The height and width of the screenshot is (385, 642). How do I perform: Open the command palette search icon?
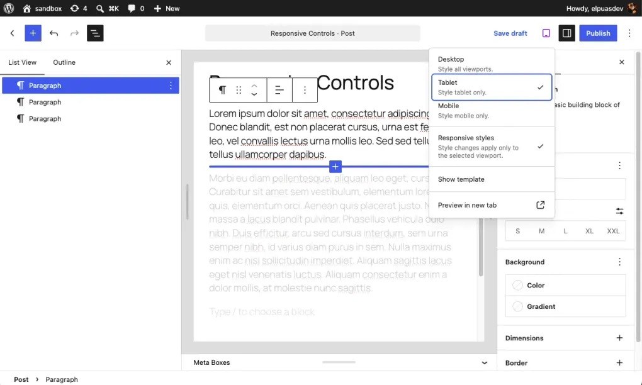[x=107, y=8]
